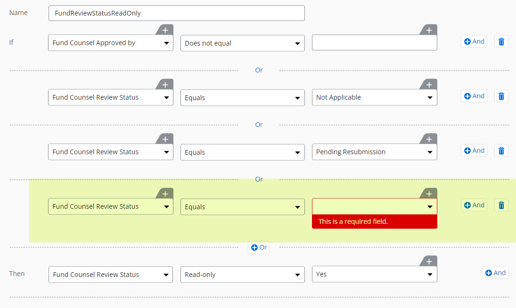Click the Or separator above Pending Resubmission row

pos(259,125)
